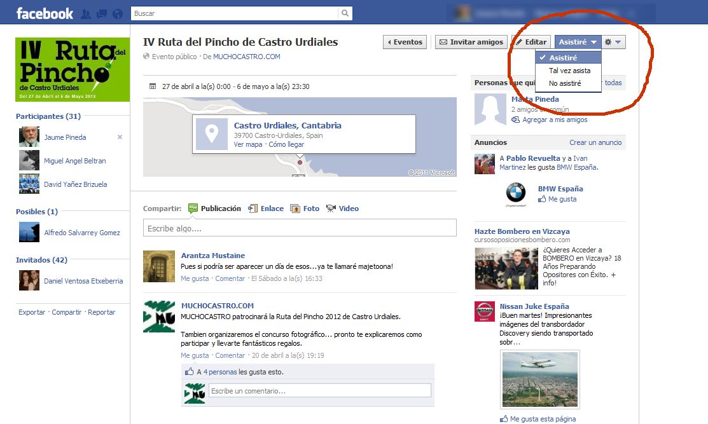This screenshot has width=708, height=424.
Task: Click Crear un anuncio link
Action: pos(595,142)
